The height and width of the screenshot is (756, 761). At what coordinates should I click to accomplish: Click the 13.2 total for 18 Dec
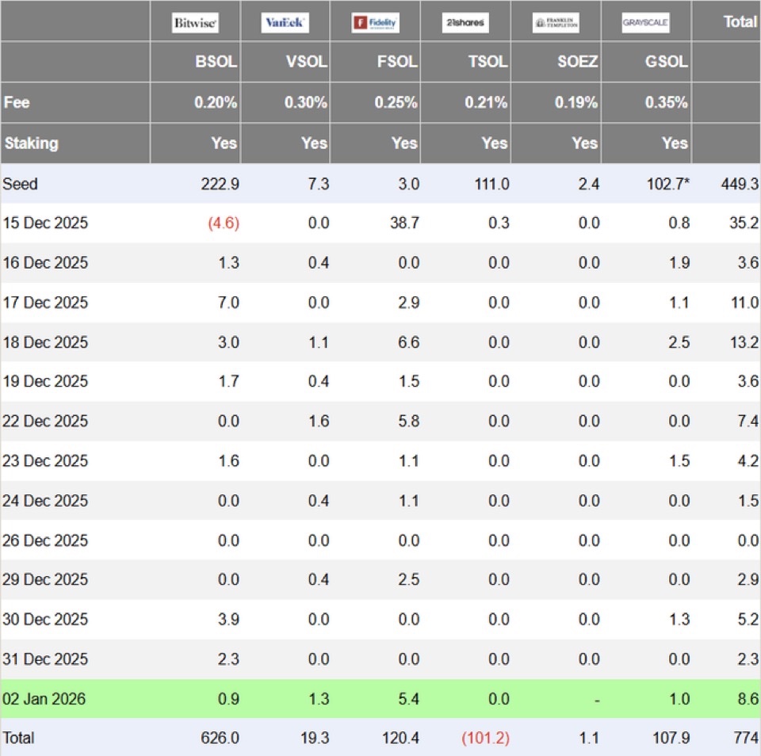coord(744,342)
